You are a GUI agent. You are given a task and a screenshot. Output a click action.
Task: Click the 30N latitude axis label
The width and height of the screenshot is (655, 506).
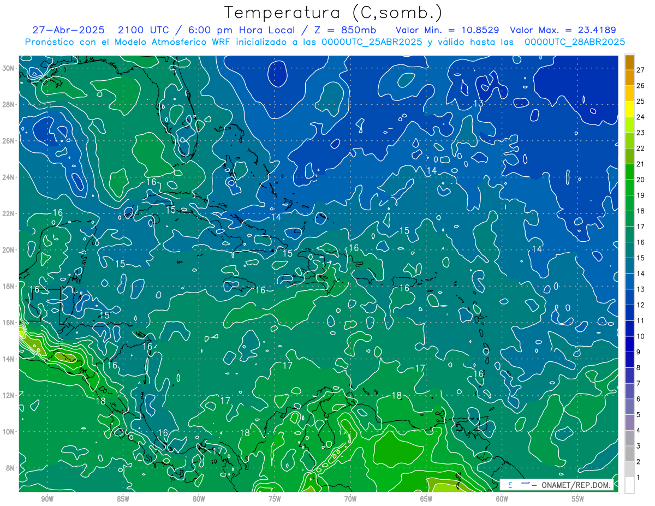9,68
